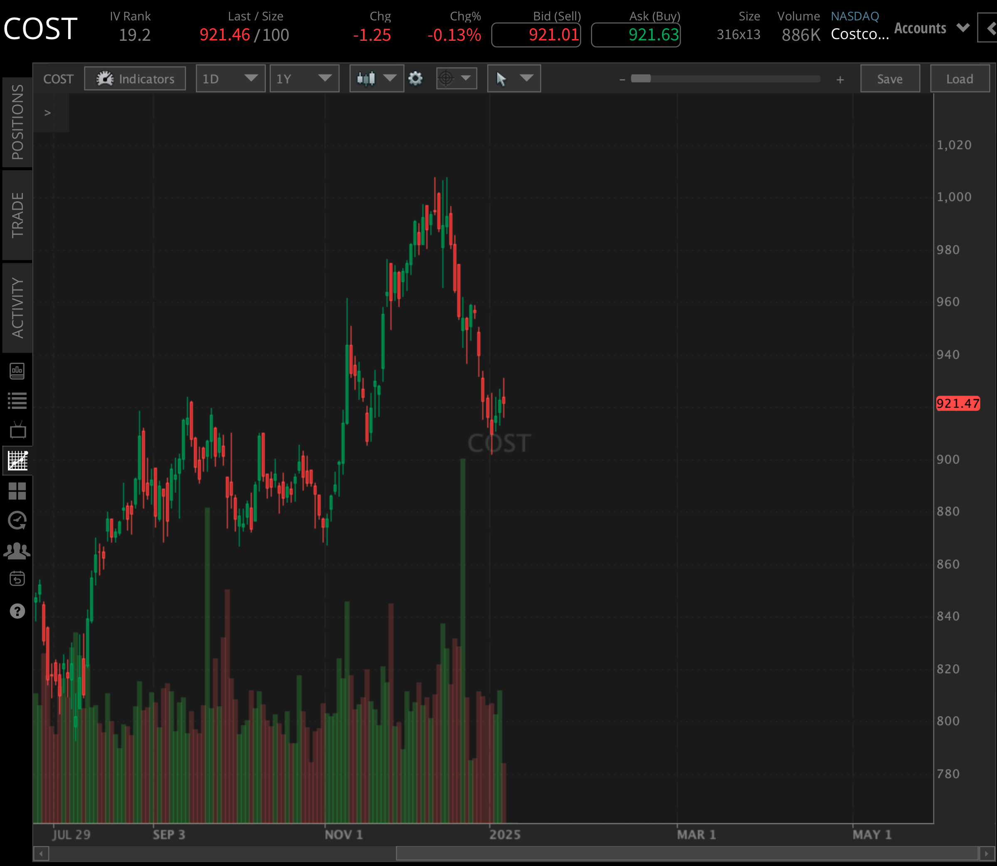Toggle the Indicators panel

tap(135, 78)
